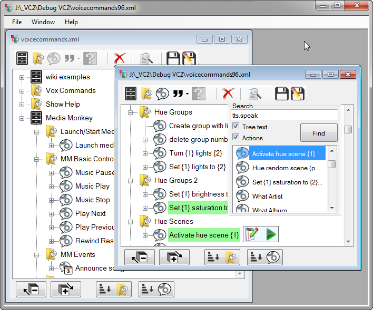This screenshot has width=373, height=310.
Task: Open the Window menu
Action: [x=43, y=22]
